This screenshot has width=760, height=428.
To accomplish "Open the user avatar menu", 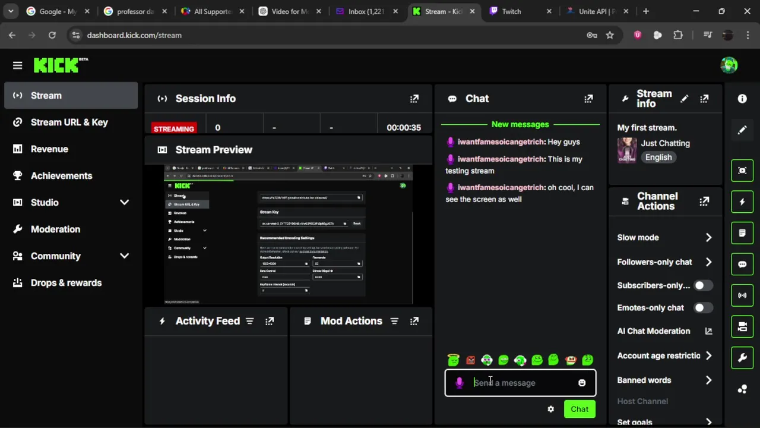I will 729,65.
